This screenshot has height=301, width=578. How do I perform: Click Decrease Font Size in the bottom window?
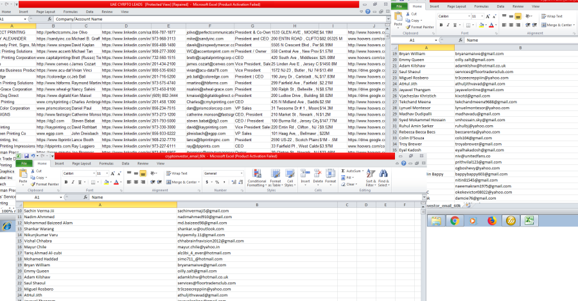[119, 173]
